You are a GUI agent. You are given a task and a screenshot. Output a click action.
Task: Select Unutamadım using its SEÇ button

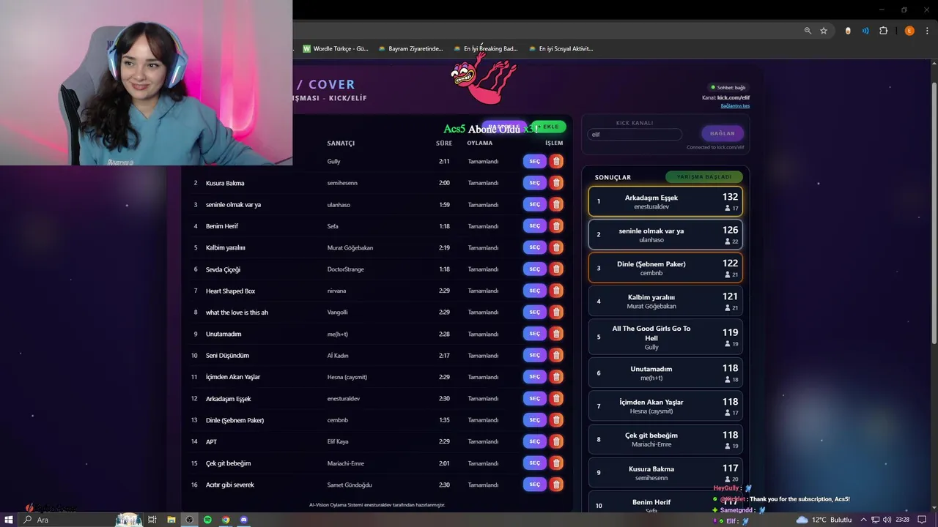534,334
